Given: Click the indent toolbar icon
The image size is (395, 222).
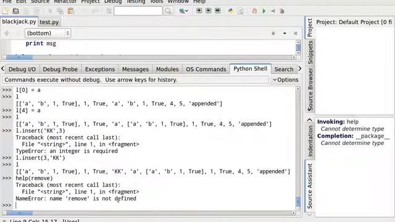Looking at the screenshot, I should pyautogui.click(x=199, y=10).
